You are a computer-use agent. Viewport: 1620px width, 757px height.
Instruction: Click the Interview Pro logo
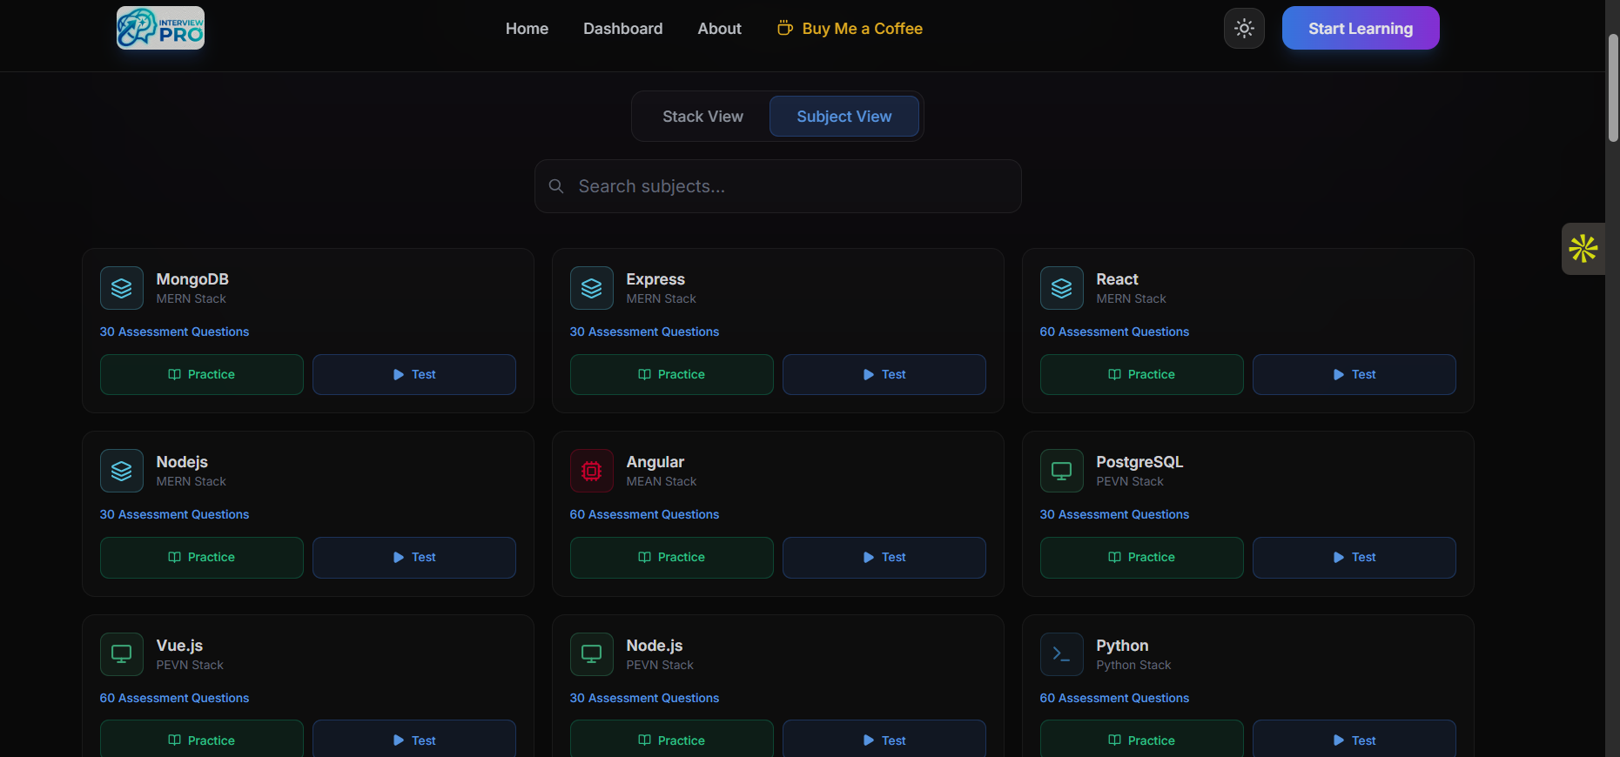160,28
